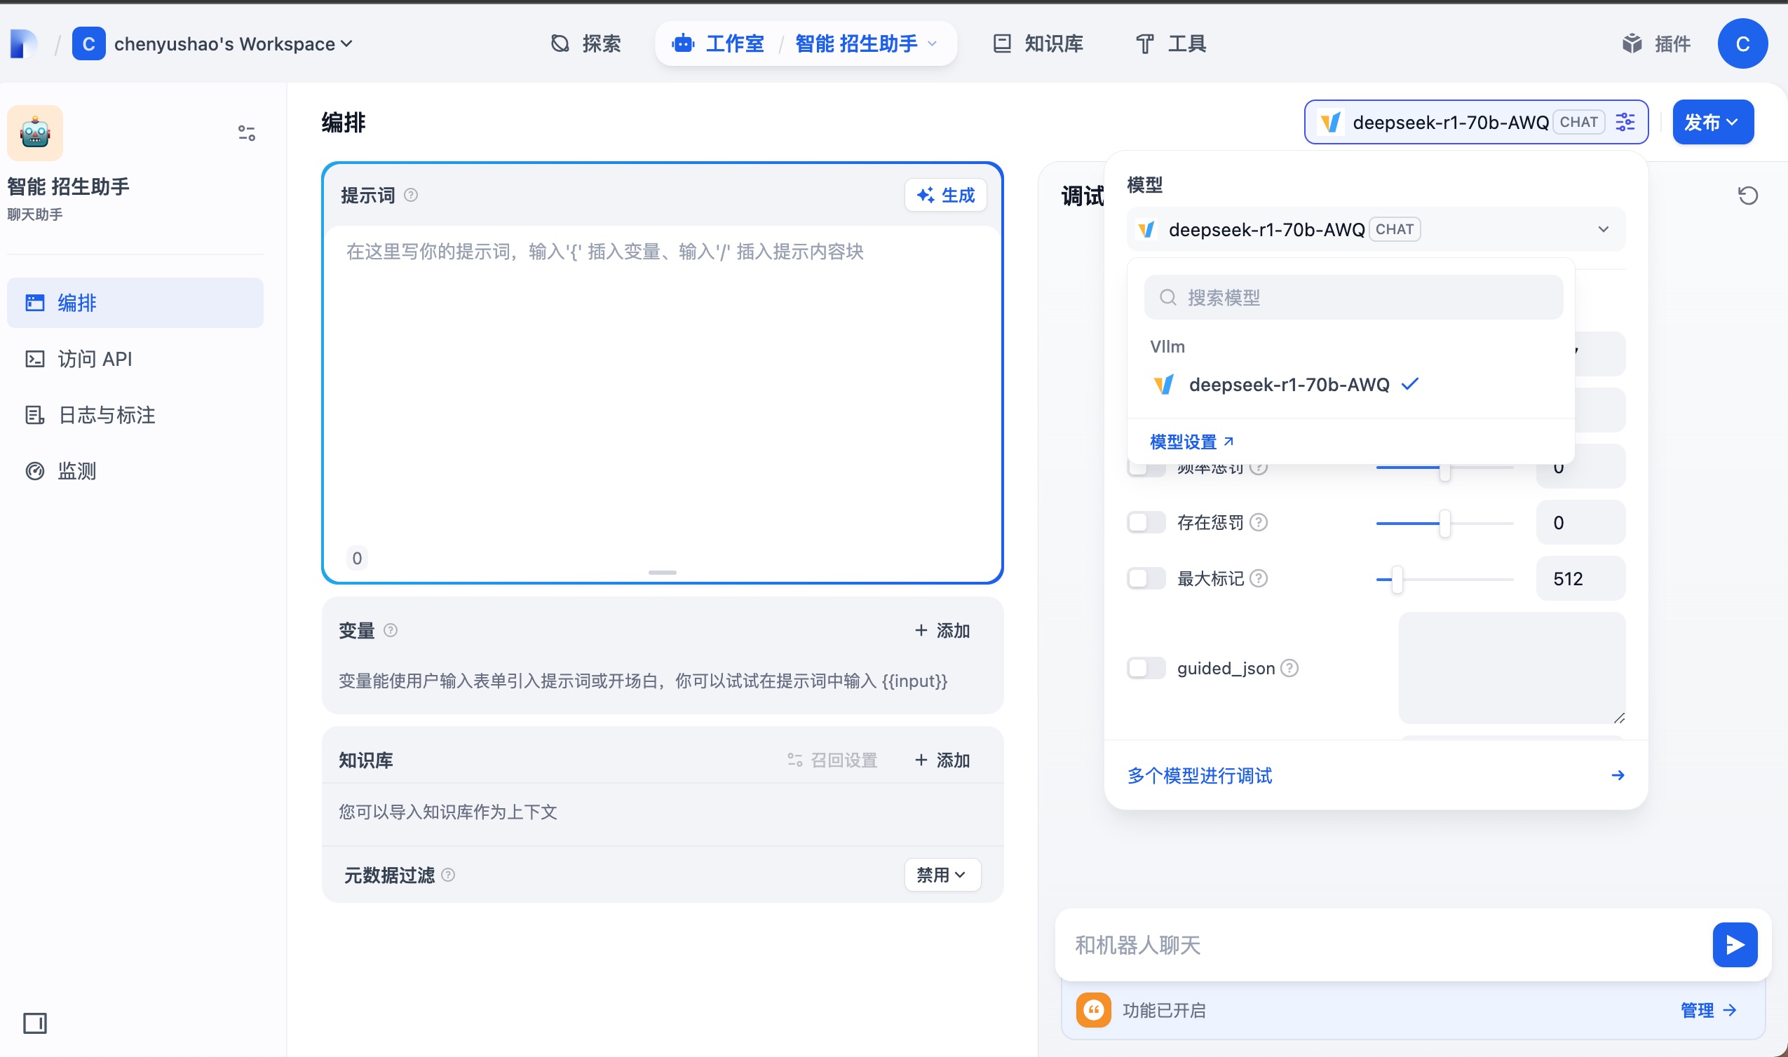Add a knowledge base with 添加
Viewport: 1788px width, 1057px height.
[942, 760]
